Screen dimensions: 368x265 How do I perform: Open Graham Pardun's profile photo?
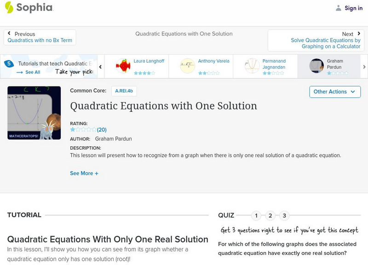coord(317,64)
